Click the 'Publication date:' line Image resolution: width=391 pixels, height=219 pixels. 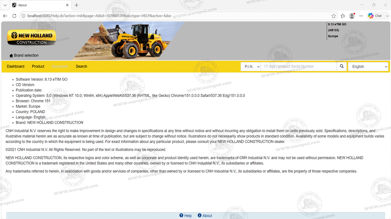pos(29,90)
